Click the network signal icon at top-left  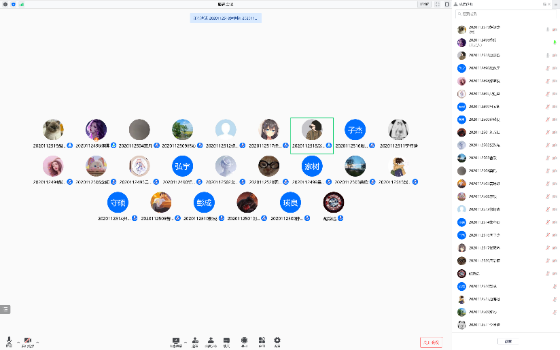[x=21, y=4]
